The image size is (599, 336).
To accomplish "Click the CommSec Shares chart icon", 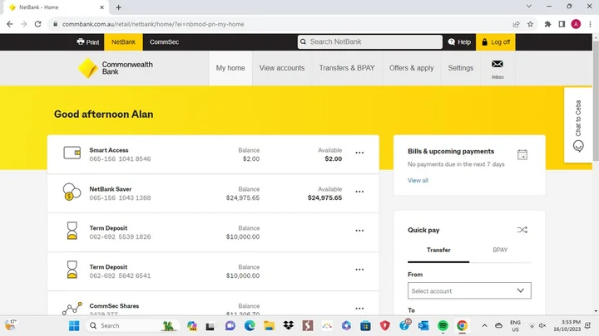I will pos(72,308).
